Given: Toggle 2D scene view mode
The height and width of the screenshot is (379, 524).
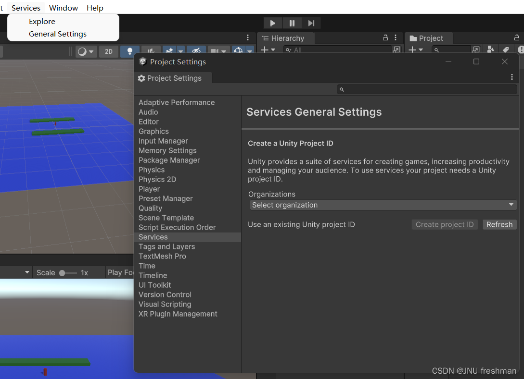Looking at the screenshot, I should pos(109,52).
